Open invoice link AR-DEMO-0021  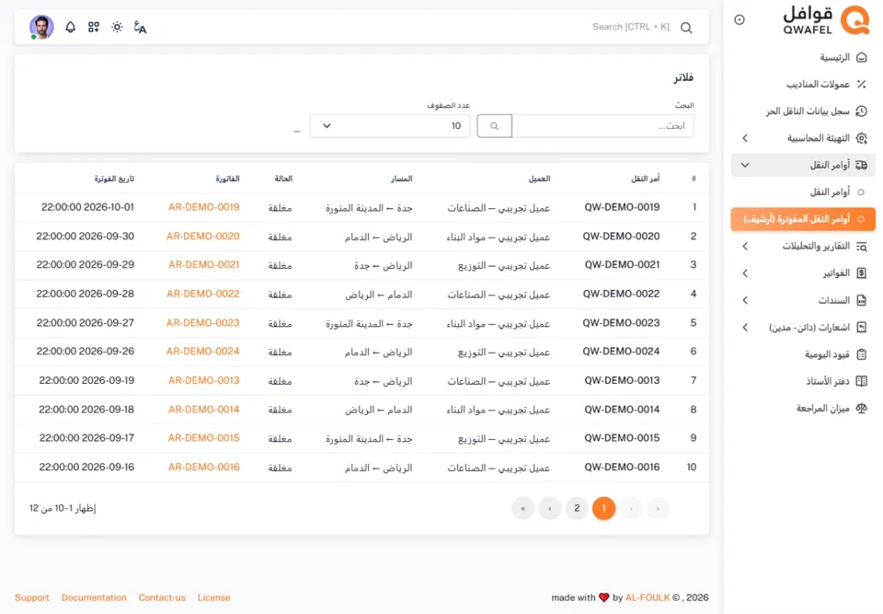[x=204, y=264]
